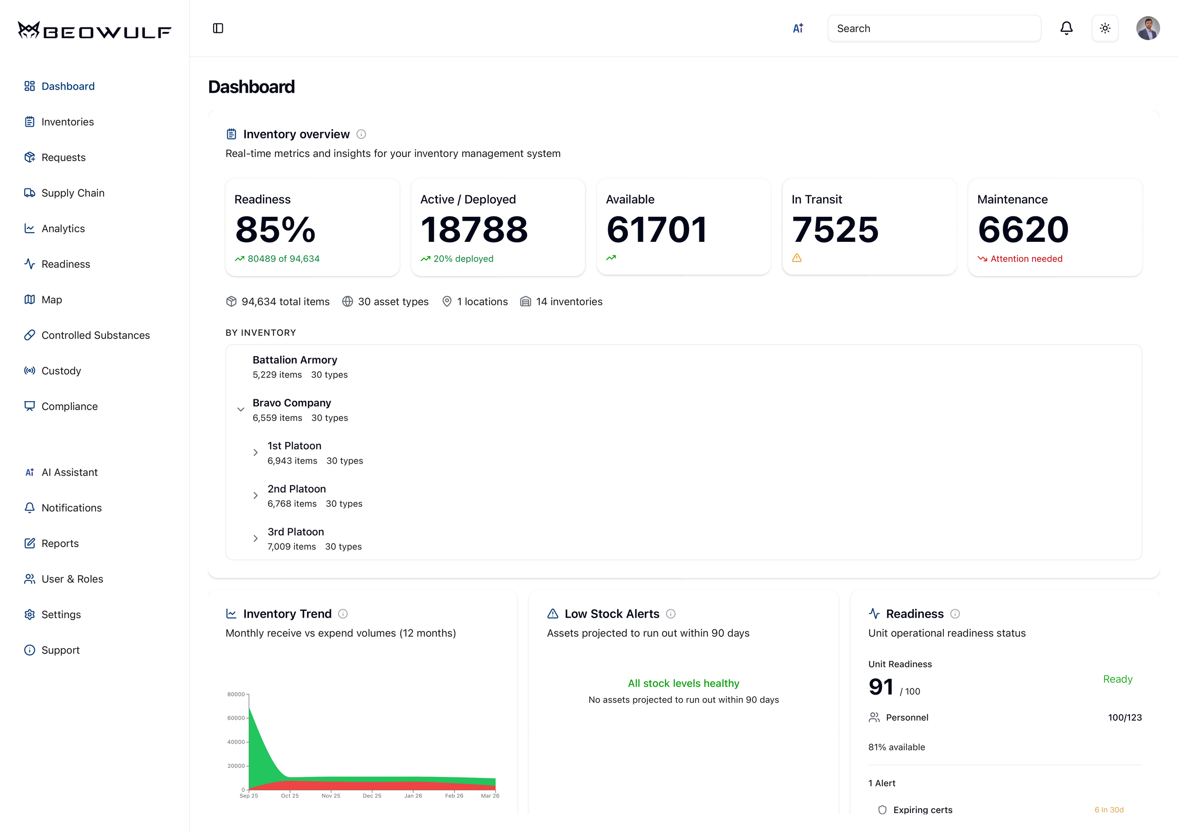Click the Settings gear in sidebar
The image size is (1178, 832).
point(30,614)
